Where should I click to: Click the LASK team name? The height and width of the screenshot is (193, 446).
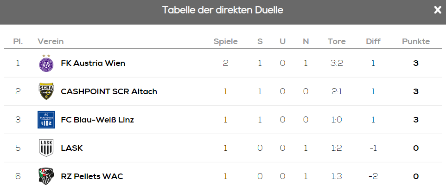[72, 148]
